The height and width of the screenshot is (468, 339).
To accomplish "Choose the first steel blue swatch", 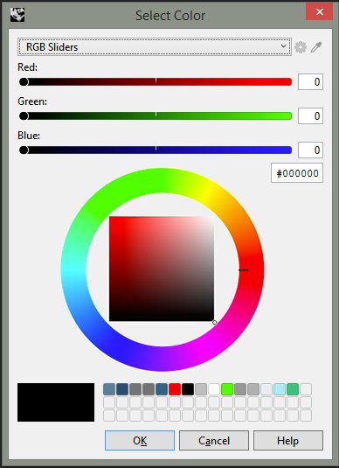I will 109,389.
